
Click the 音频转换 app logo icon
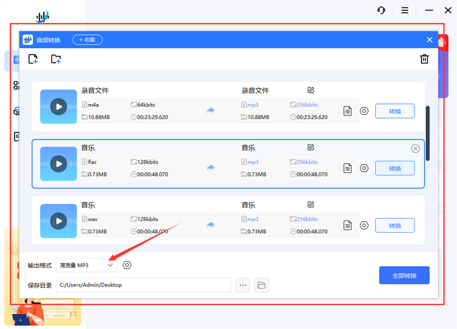pyautogui.click(x=28, y=39)
